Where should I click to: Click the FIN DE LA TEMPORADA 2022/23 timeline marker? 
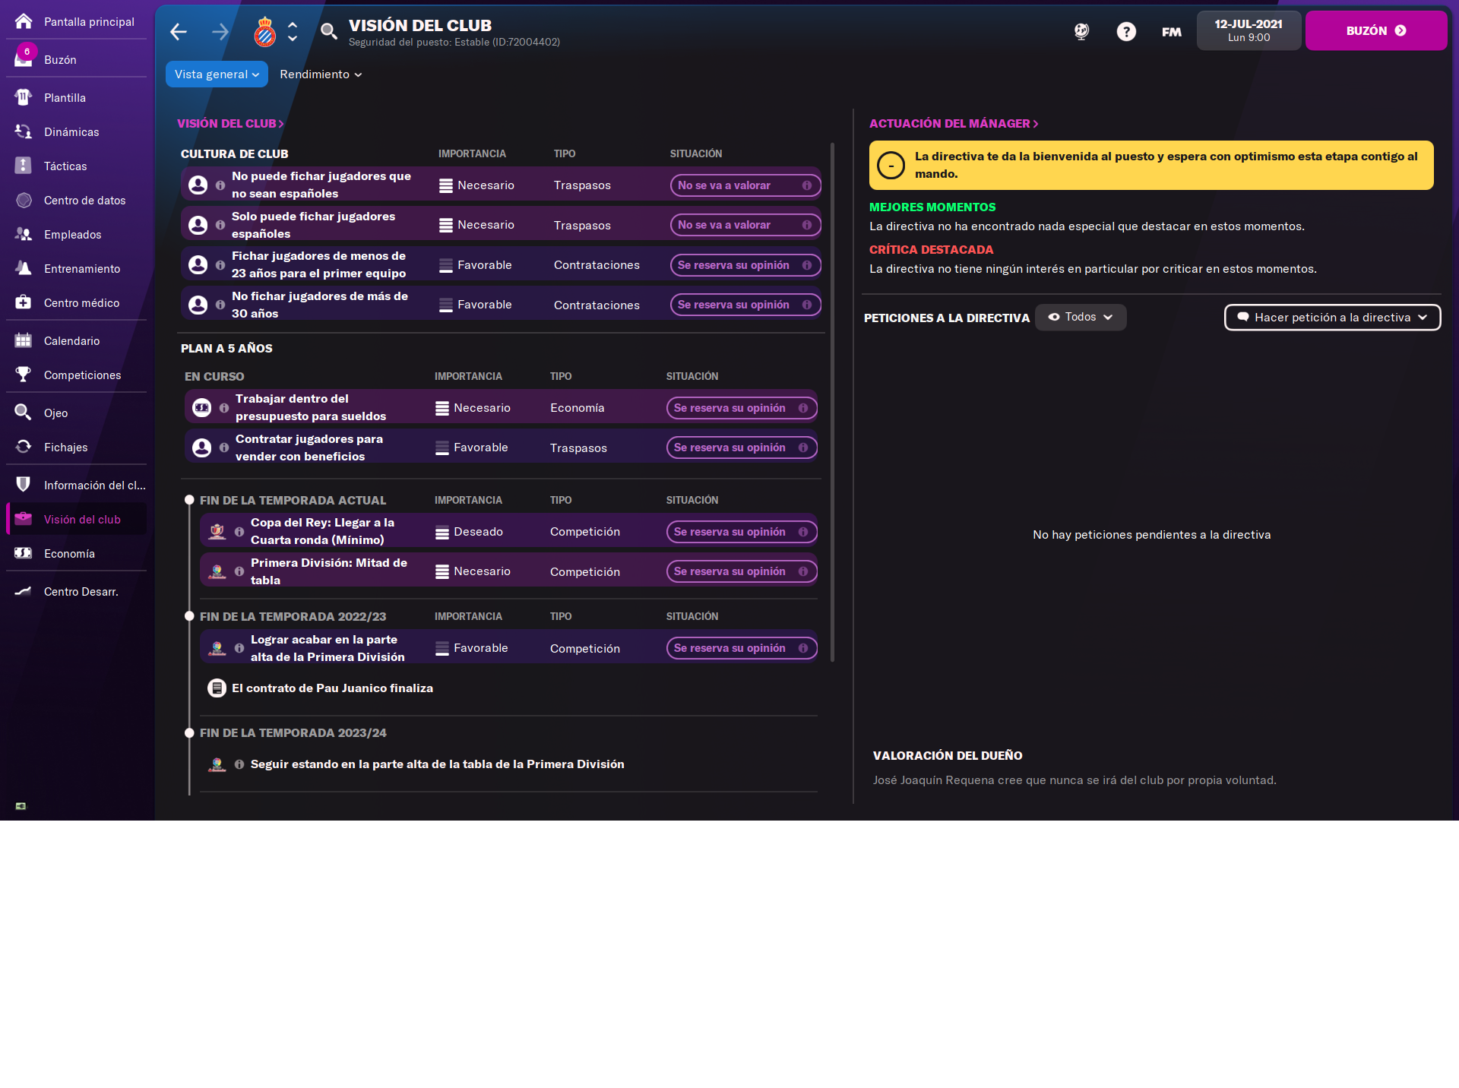pyautogui.click(x=189, y=616)
